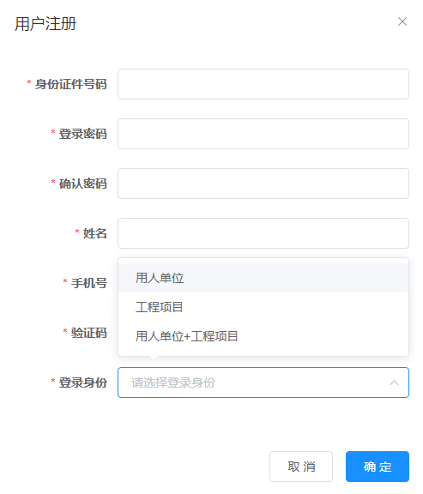Click the 姓名 field label
Image resolution: width=423 pixels, height=494 pixels.
[x=95, y=233]
